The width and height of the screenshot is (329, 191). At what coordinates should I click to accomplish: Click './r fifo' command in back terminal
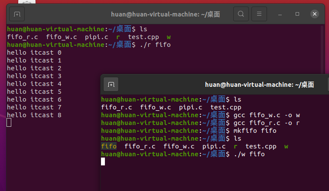155,45
